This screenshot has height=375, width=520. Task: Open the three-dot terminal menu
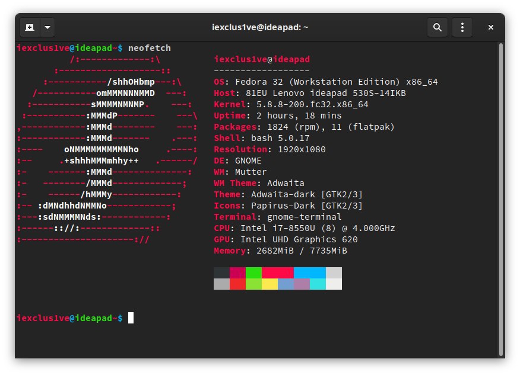click(x=462, y=27)
